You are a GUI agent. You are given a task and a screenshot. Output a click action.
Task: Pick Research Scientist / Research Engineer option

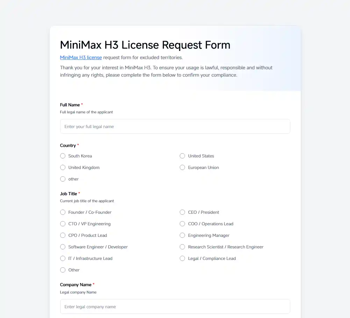pyautogui.click(x=183, y=247)
